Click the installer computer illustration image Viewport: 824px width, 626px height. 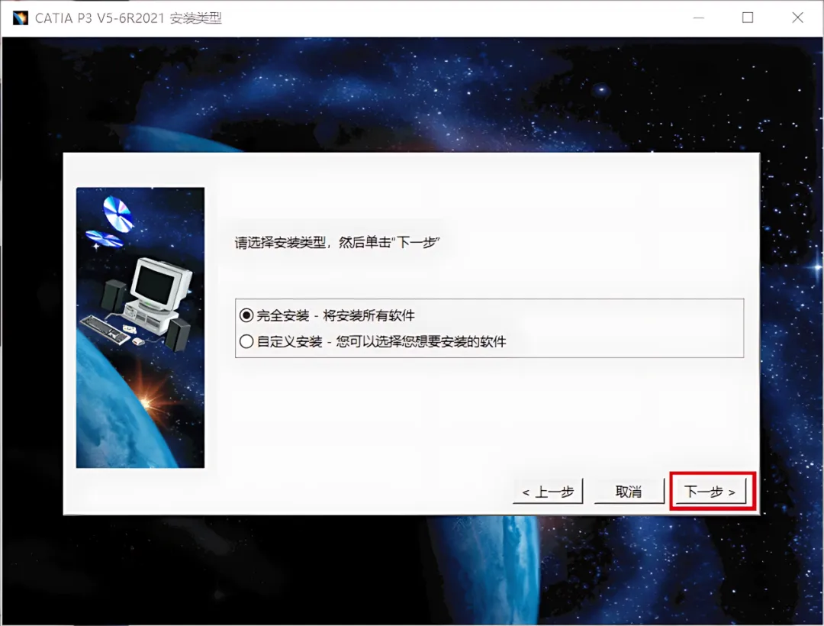click(140, 328)
